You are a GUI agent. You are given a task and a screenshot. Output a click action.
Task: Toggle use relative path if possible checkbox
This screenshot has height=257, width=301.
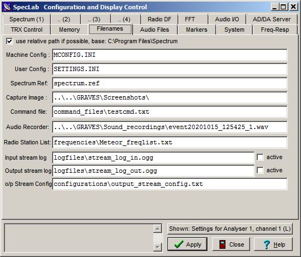coord(9,41)
